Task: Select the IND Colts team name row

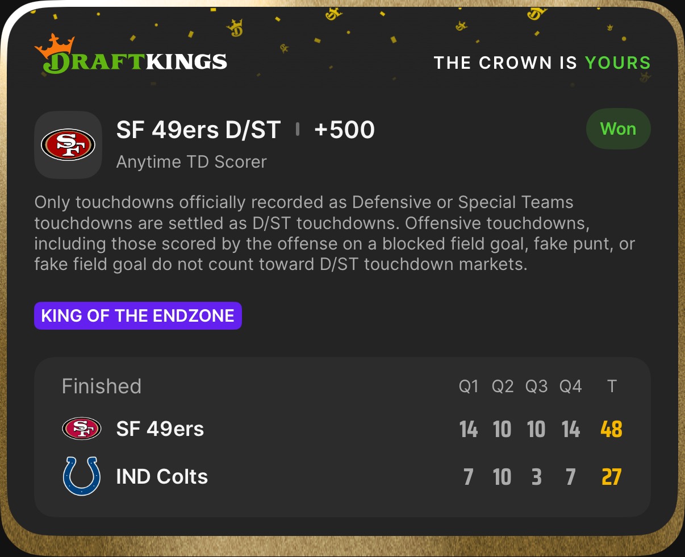Action: pos(162,477)
